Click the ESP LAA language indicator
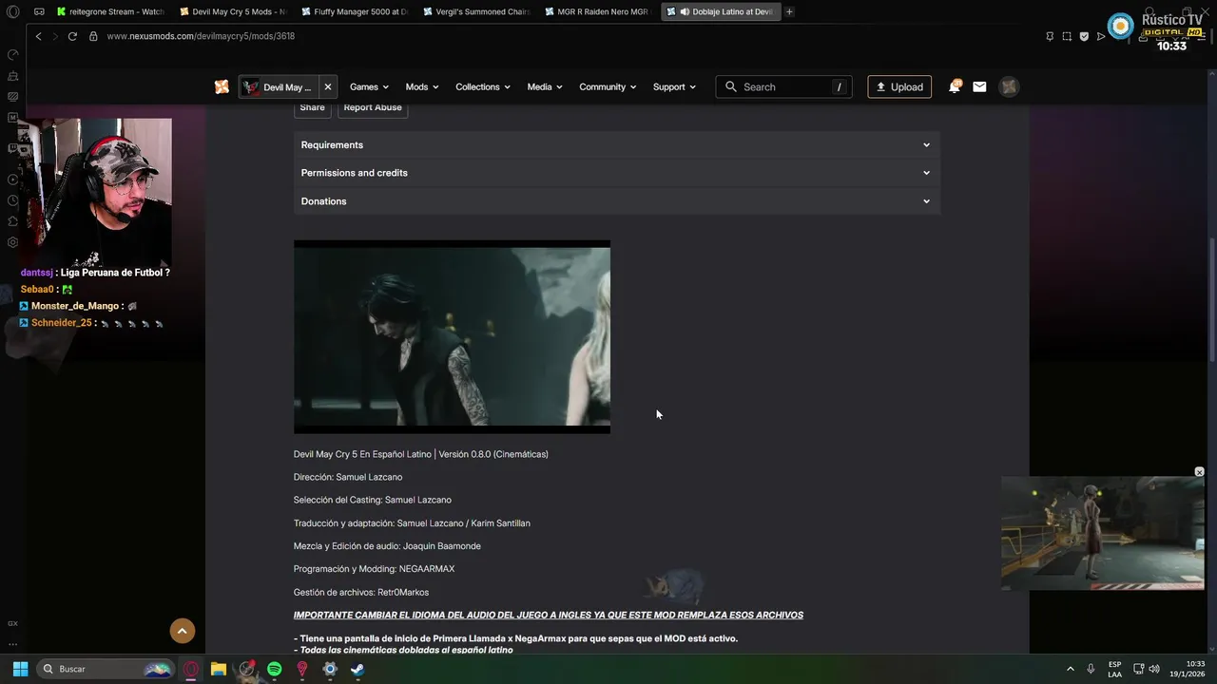Image resolution: width=1217 pixels, height=684 pixels. coord(1114,669)
